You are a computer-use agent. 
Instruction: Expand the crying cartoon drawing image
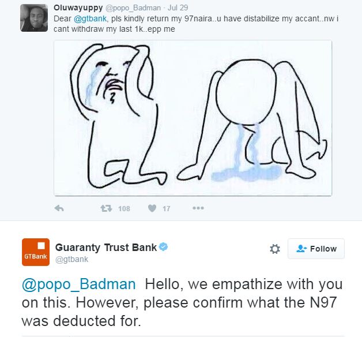[193, 118]
